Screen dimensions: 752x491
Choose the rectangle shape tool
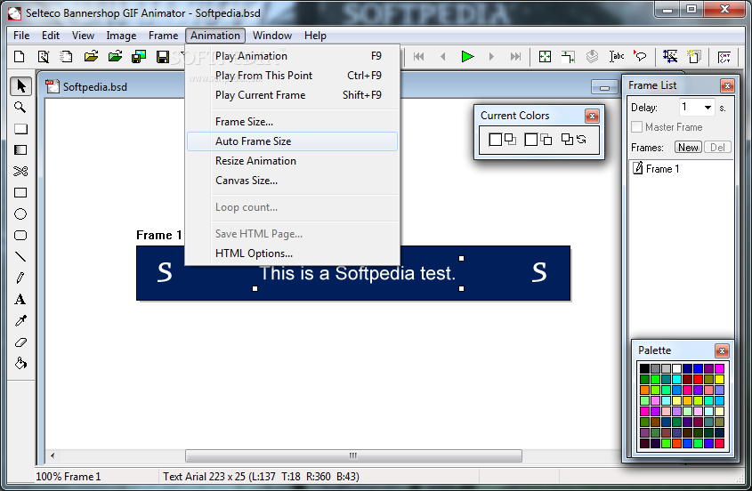coord(20,193)
